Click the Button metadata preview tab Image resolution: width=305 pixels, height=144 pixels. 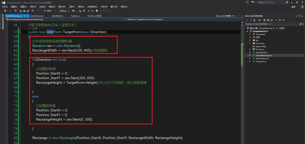pos(223,16)
